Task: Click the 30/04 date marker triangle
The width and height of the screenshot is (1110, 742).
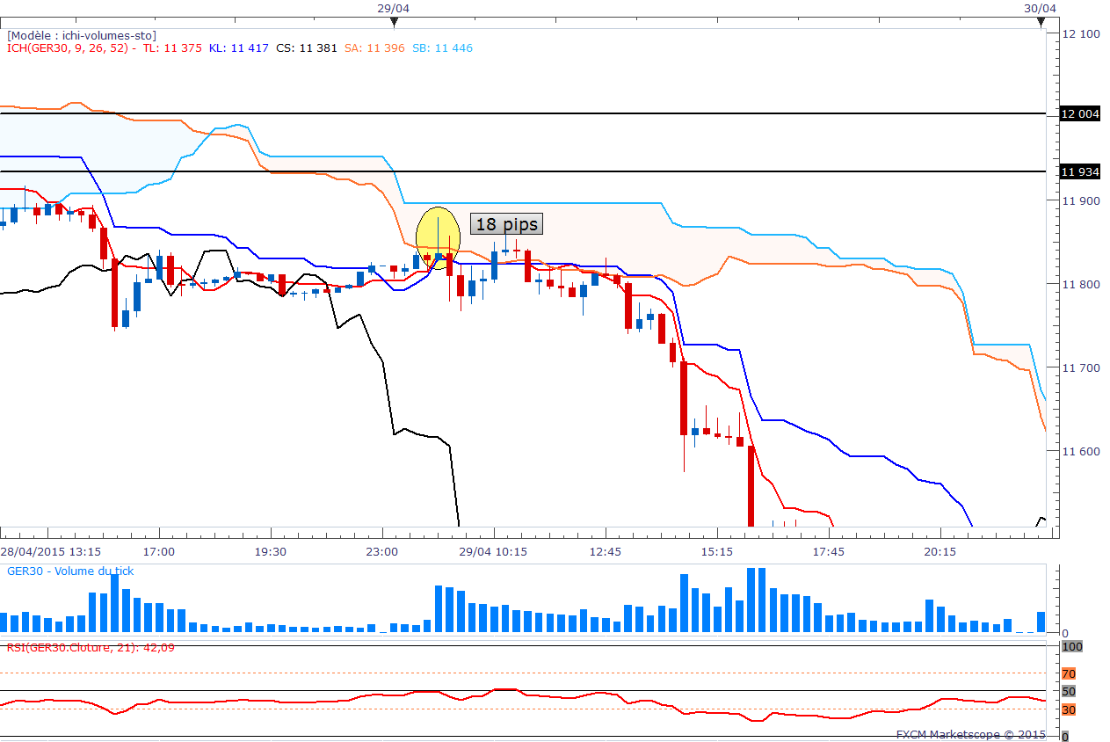Action: pos(1041,22)
